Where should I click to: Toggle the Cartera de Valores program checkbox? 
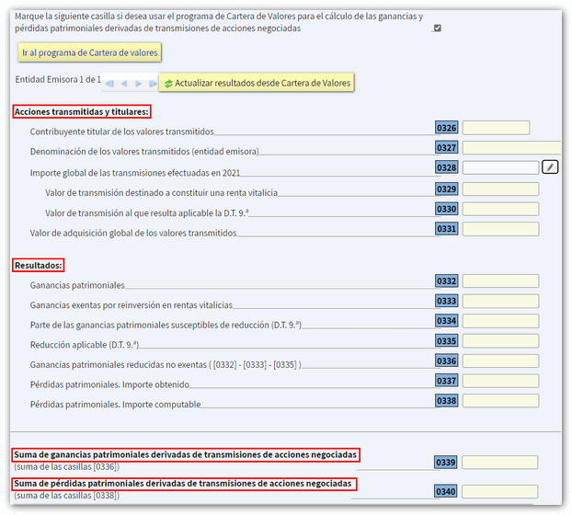[x=437, y=28]
